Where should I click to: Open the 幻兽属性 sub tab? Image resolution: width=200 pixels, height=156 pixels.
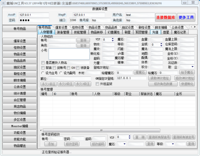pyautogui.click(x=114, y=32)
